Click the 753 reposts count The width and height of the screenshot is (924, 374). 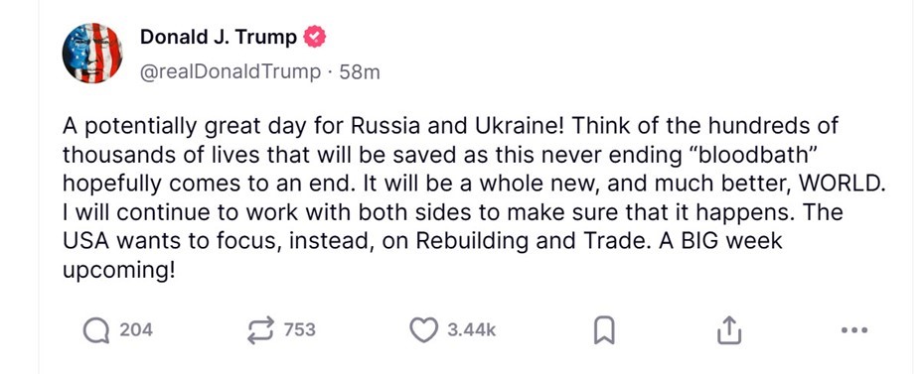299,330
